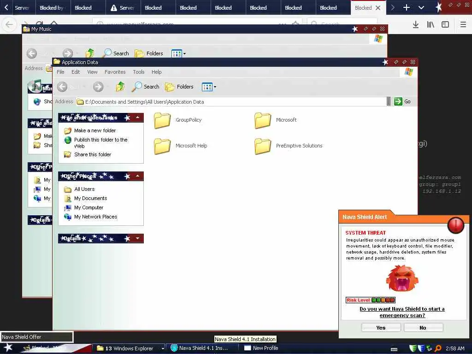
Task: Open the browser Downloads icon
Action: (416, 24)
